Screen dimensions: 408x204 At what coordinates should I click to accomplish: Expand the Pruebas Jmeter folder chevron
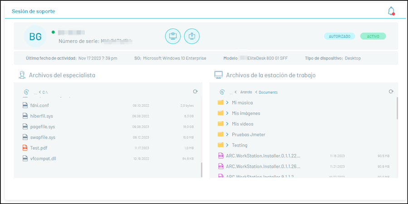[227, 134]
